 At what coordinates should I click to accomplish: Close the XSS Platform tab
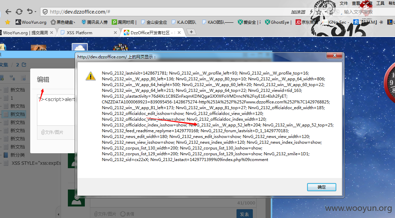point(115,33)
